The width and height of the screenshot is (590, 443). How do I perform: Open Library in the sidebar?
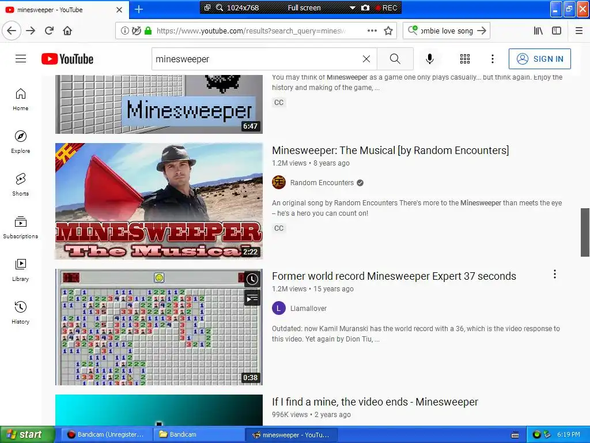(x=21, y=271)
